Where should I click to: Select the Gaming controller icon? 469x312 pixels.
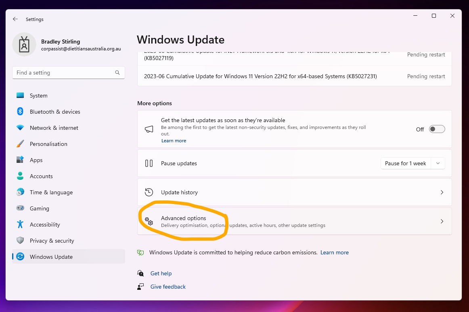pos(20,208)
